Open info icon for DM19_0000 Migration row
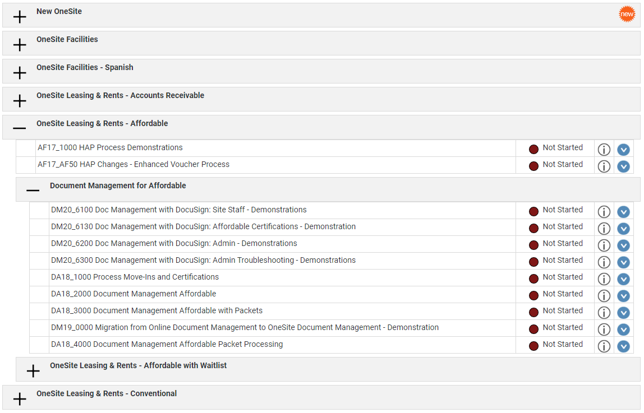644x413 pixels. pos(604,330)
